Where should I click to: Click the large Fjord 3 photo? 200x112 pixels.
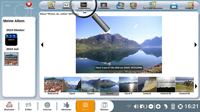point(119,45)
